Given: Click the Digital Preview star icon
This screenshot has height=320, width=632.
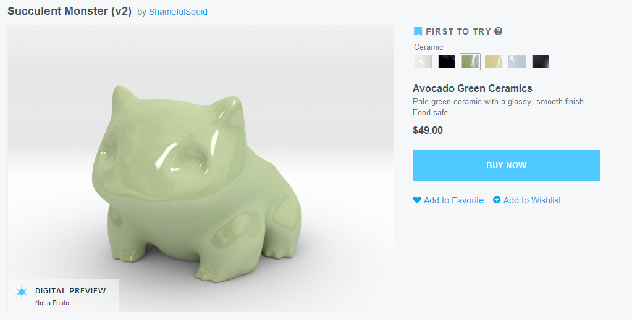Looking at the screenshot, I should (22, 292).
